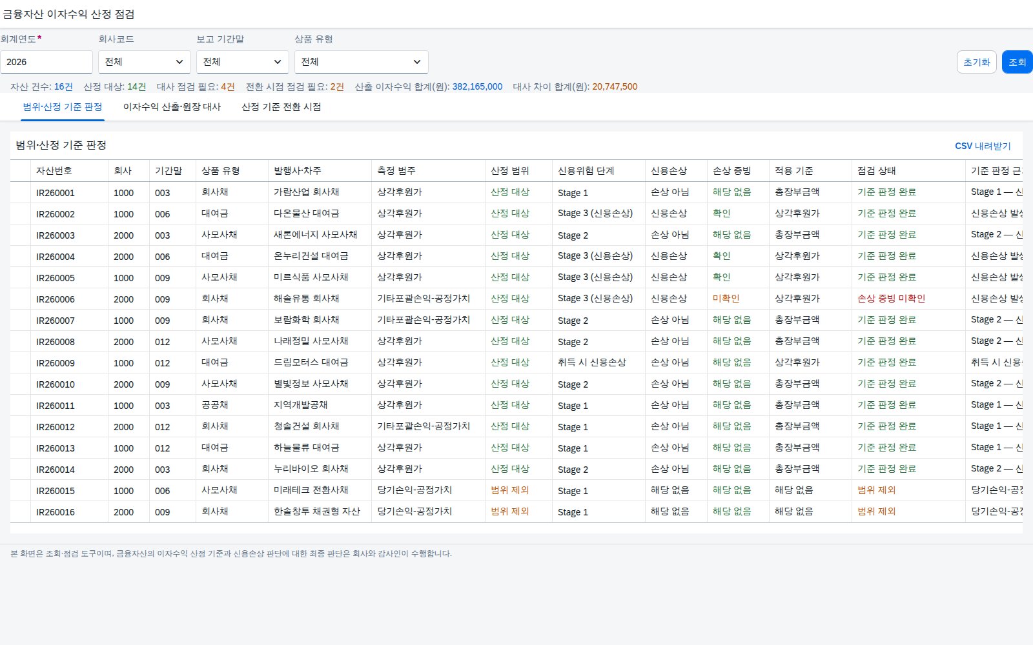Switch to 범위·산정 기준 판정 tab

click(x=63, y=107)
